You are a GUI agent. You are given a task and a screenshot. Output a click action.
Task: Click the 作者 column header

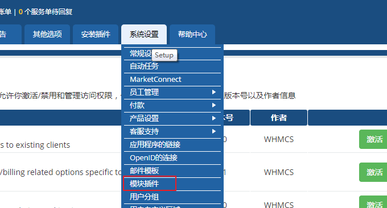click(x=279, y=118)
